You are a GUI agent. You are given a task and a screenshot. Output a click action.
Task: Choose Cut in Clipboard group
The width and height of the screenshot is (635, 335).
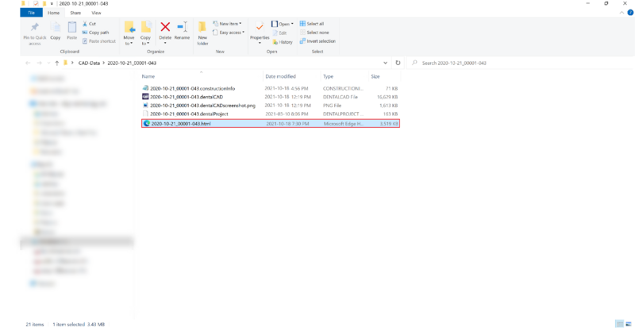pos(89,24)
